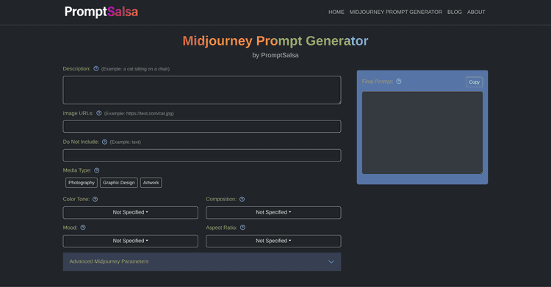Image resolution: width=551 pixels, height=287 pixels.
Task: Toggle the Photography media type
Action: click(82, 183)
